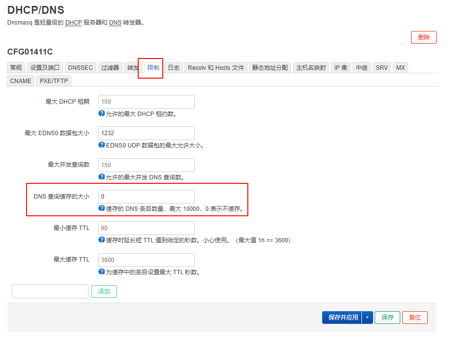Click the 删除 button
Screen dimensions: 474x349
(x=424, y=37)
